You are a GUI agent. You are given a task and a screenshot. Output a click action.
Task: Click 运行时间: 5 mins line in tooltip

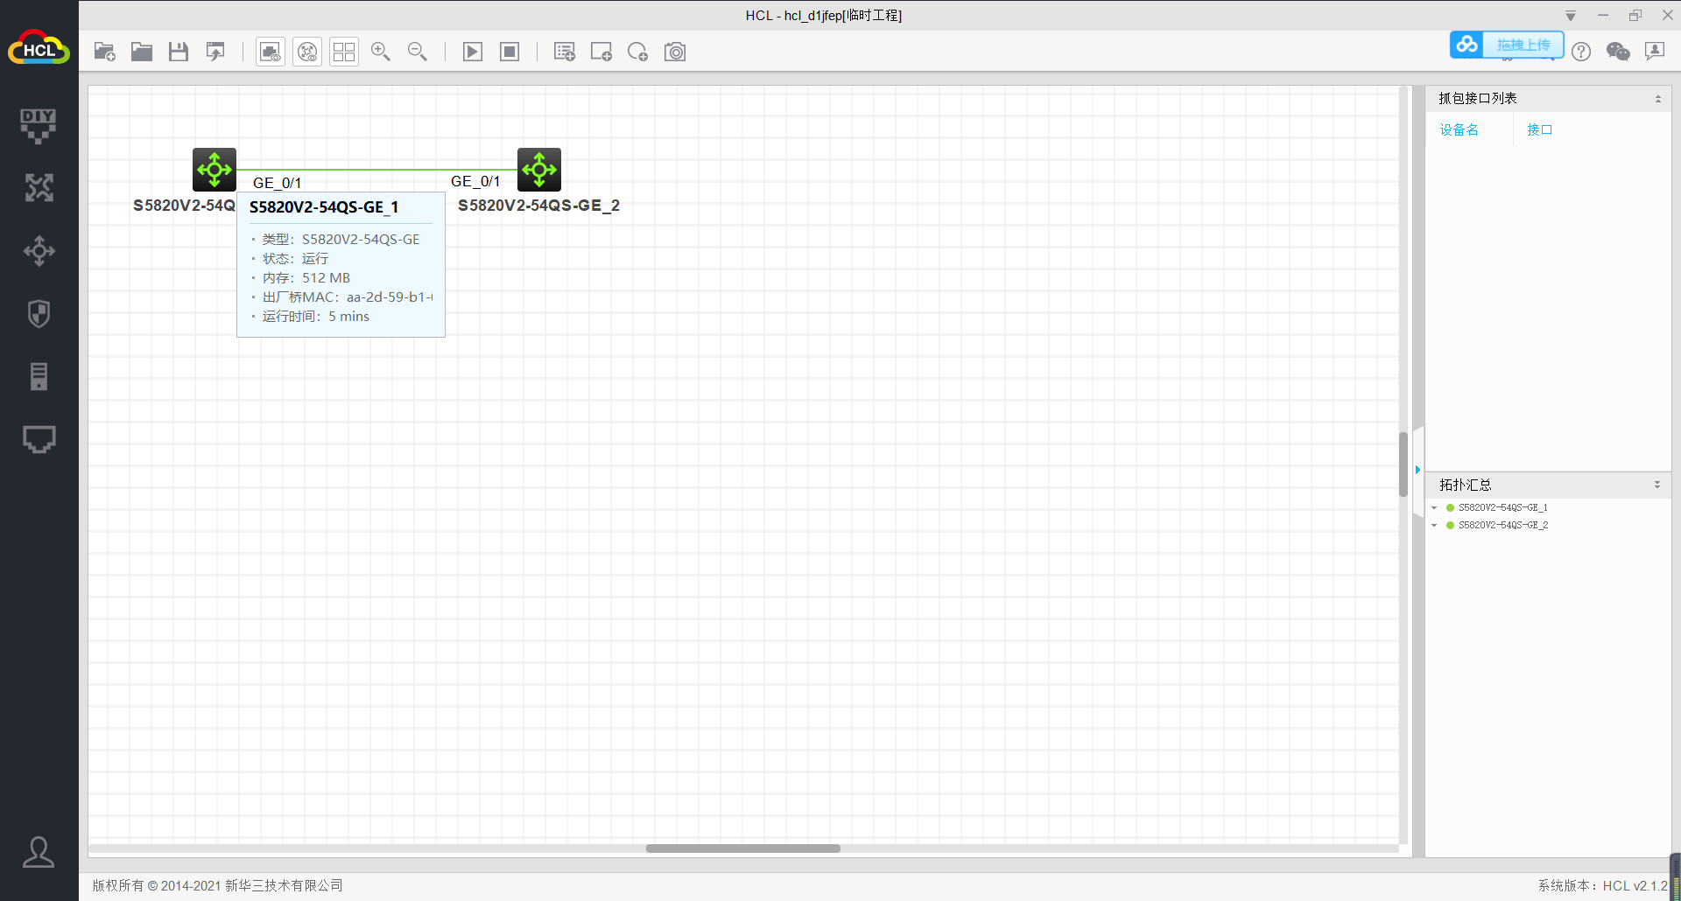coord(315,317)
